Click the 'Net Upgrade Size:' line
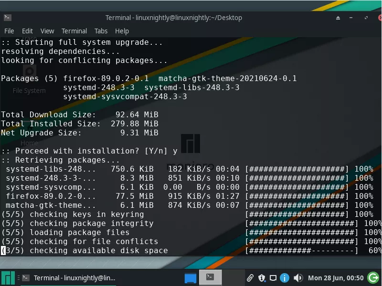This screenshot has height=286, width=382. 80,133
